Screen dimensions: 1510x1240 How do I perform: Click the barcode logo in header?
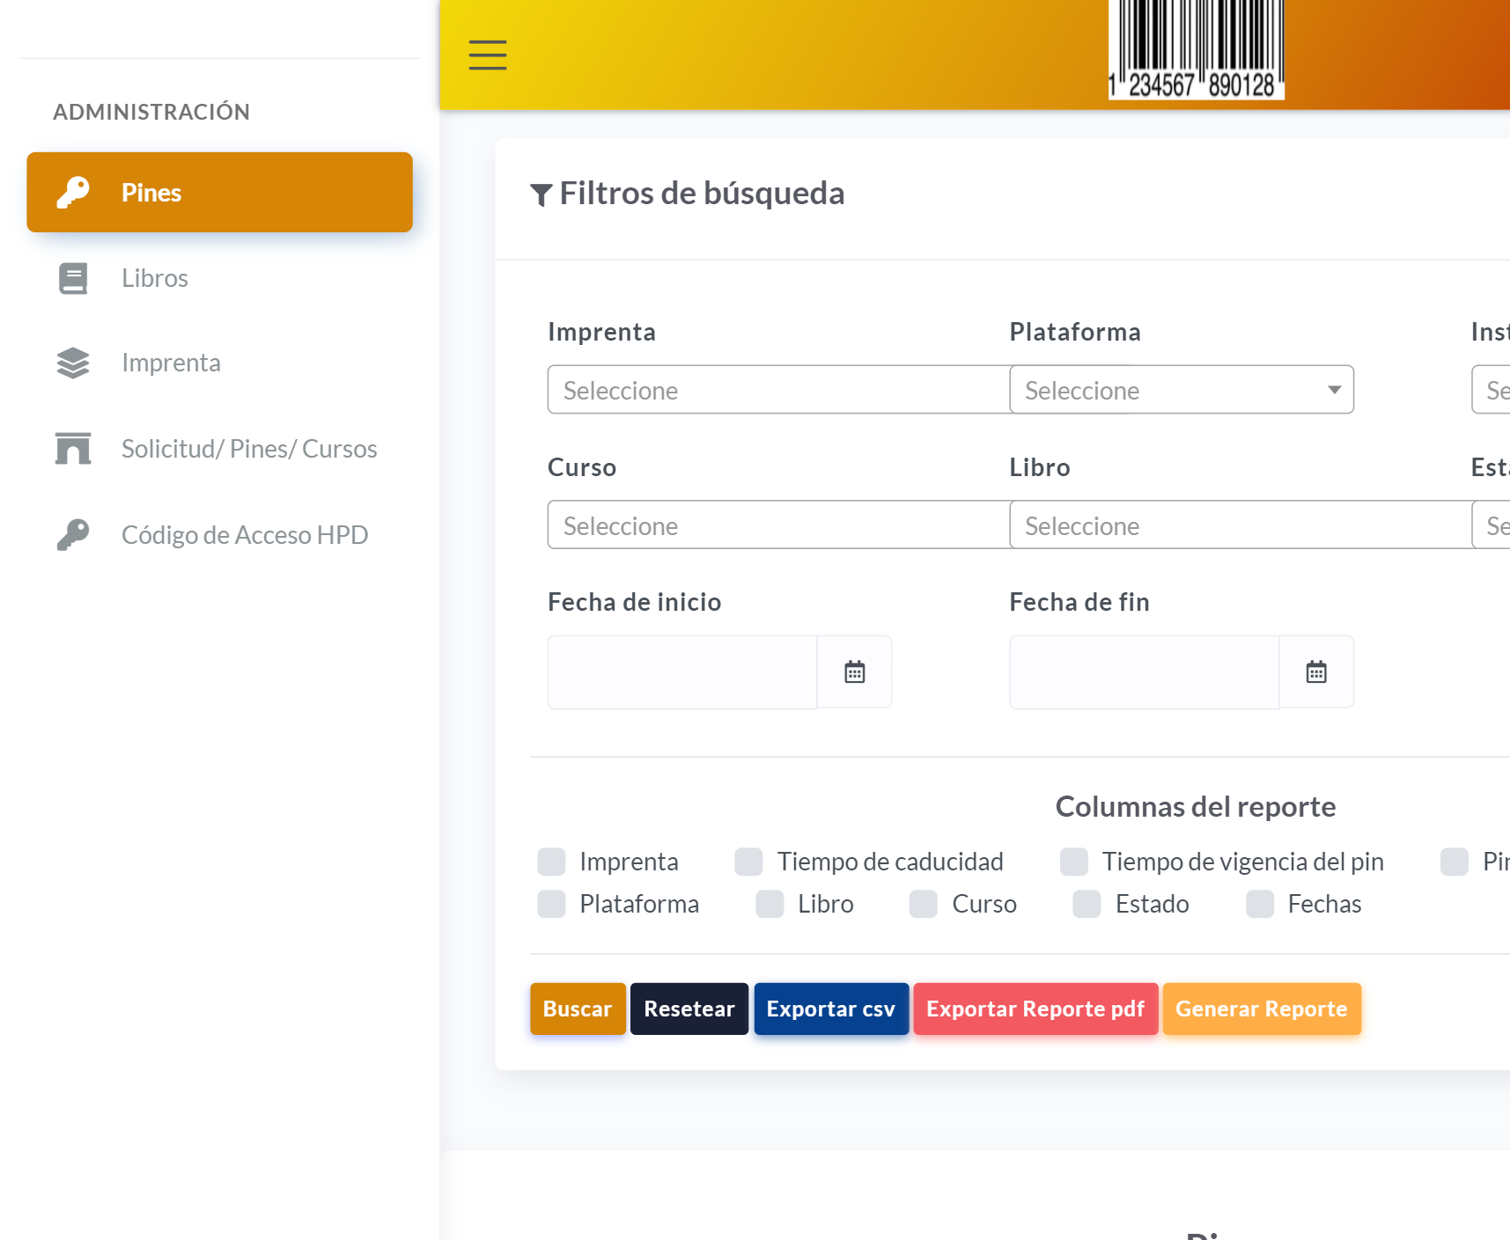click(1196, 49)
